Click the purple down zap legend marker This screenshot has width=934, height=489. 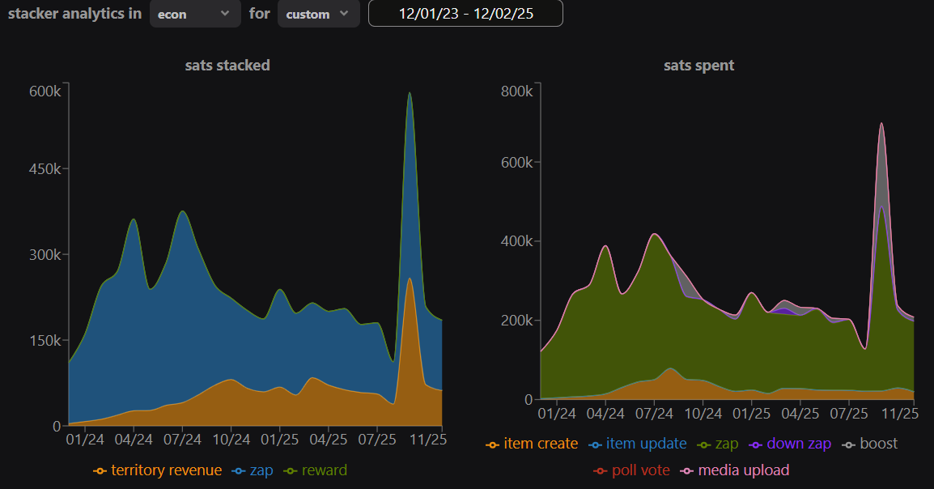pos(755,444)
